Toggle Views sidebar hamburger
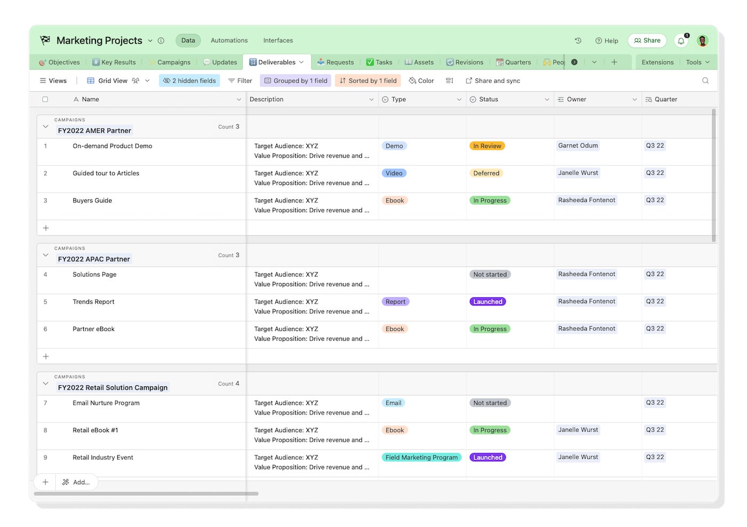Screen dimensions: 747x527 click(53, 80)
